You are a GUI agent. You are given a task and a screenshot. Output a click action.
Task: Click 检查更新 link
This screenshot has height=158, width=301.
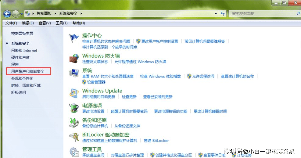coord(129,97)
